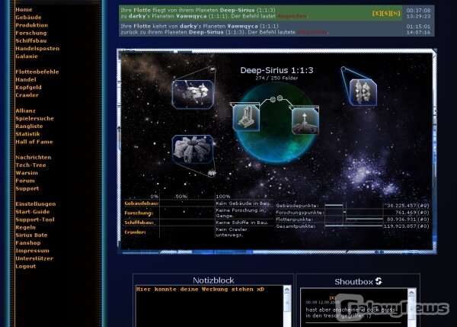457x327 pixels.
Task: Open the Support-Tool
Action: [35, 220]
